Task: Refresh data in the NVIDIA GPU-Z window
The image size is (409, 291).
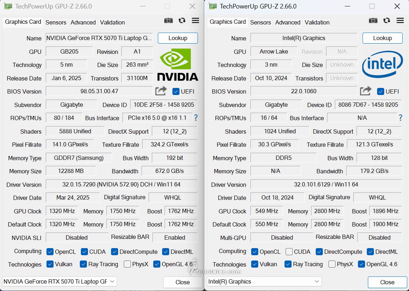Action: tap(182, 21)
